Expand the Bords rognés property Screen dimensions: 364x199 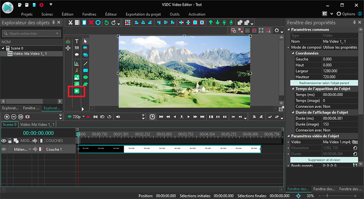288,165
